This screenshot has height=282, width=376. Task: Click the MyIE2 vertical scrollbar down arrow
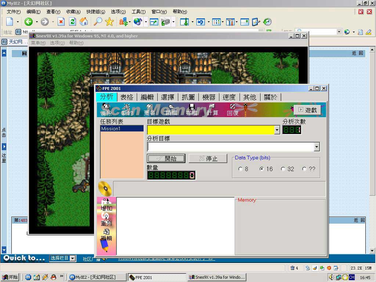pos(372,250)
